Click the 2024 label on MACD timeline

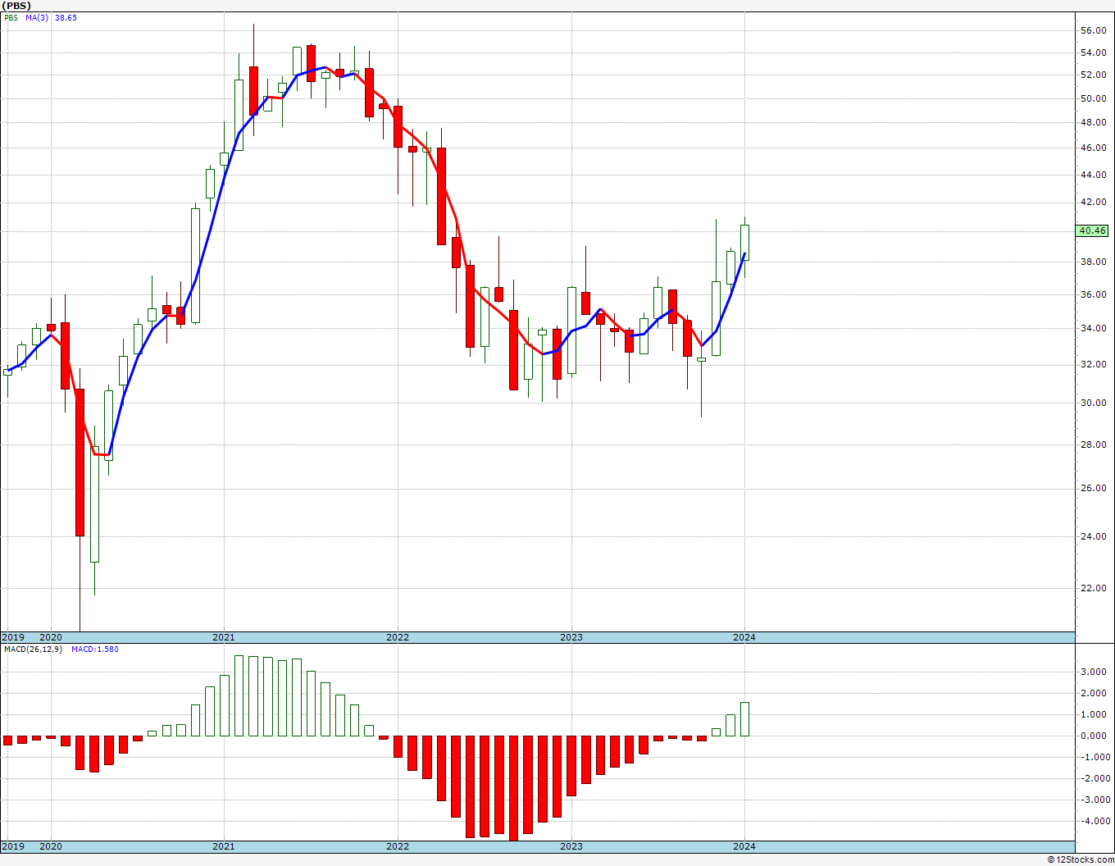pyautogui.click(x=744, y=846)
